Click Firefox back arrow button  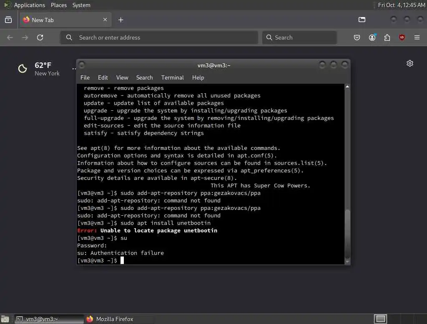point(10,37)
